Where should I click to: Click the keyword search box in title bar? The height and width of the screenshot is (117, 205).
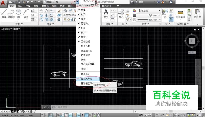click(113, 2)
